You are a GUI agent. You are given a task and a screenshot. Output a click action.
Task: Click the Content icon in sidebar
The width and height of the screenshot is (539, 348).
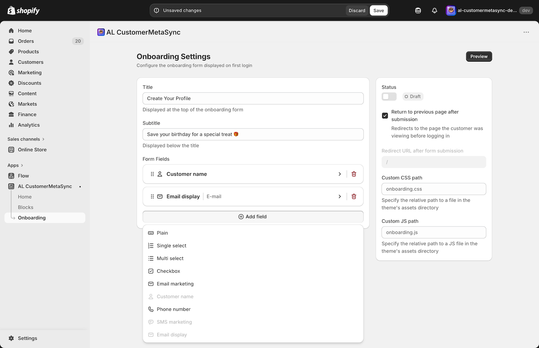pyautogui.click(x=11, y=94)
